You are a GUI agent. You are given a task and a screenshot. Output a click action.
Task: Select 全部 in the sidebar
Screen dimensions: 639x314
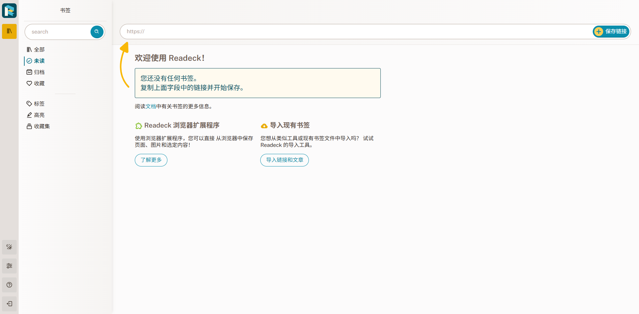click(40, 49)
